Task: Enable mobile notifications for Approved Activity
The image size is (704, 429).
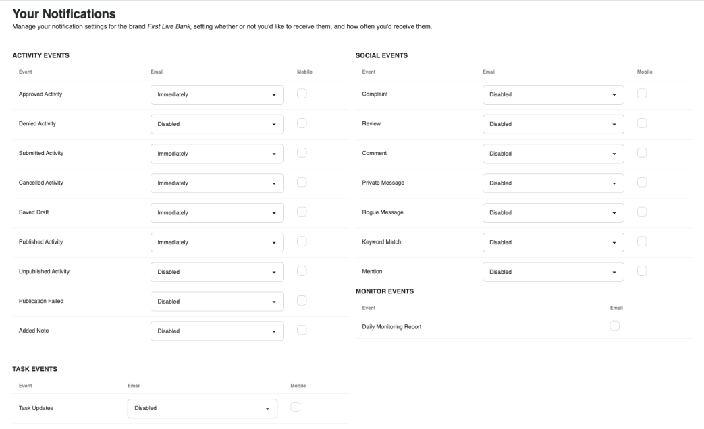Action: [302, 94]
